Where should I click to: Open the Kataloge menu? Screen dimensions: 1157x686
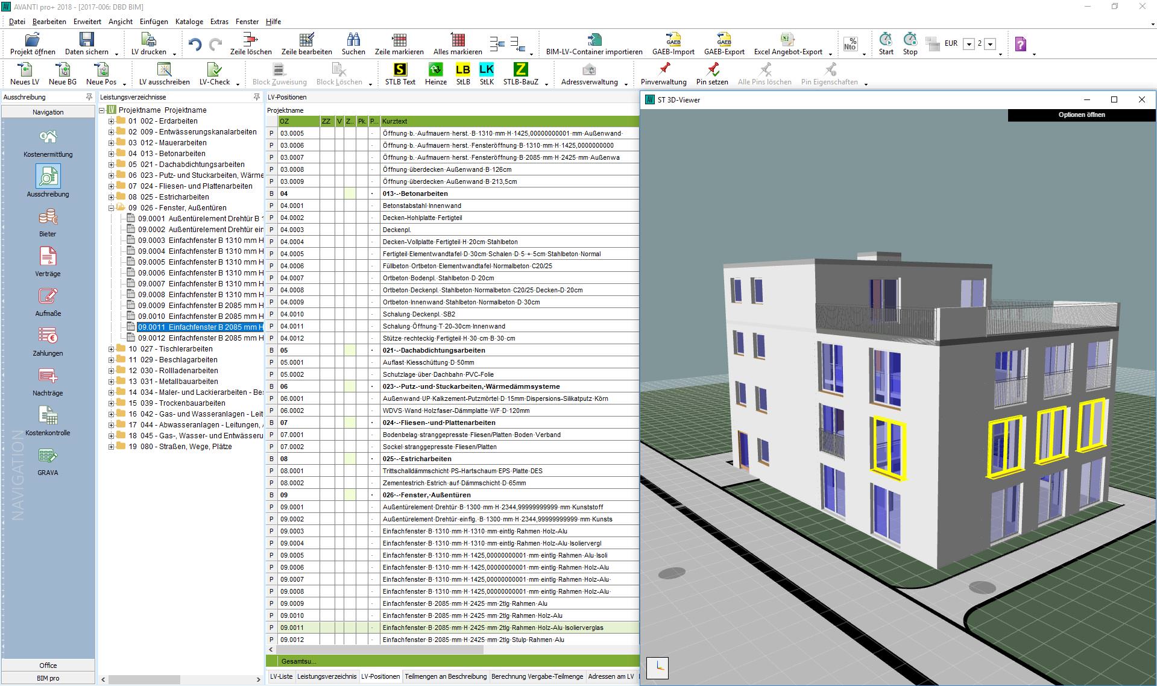pyautogui.click(x=189, y=22)
